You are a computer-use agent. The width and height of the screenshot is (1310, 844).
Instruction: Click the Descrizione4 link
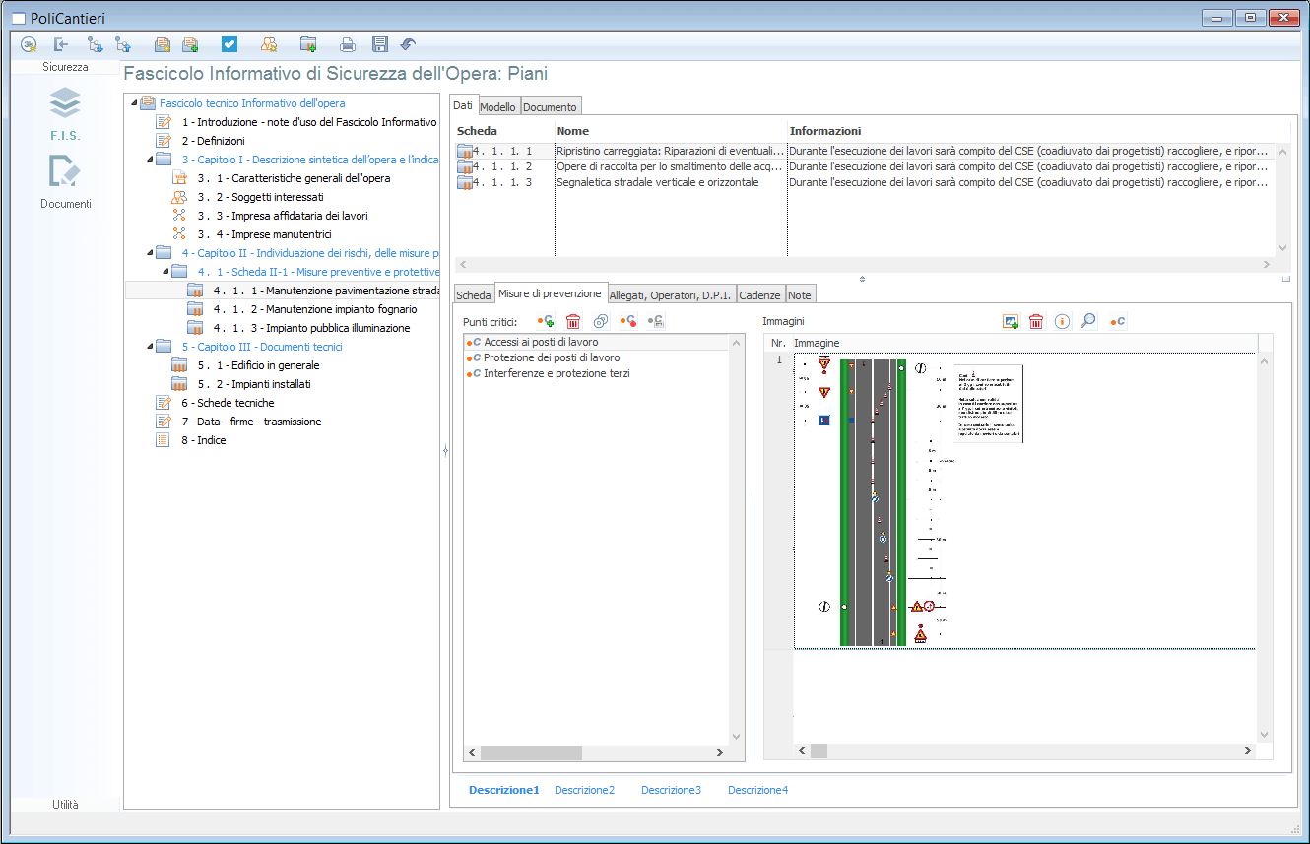[x=757, y=790]
